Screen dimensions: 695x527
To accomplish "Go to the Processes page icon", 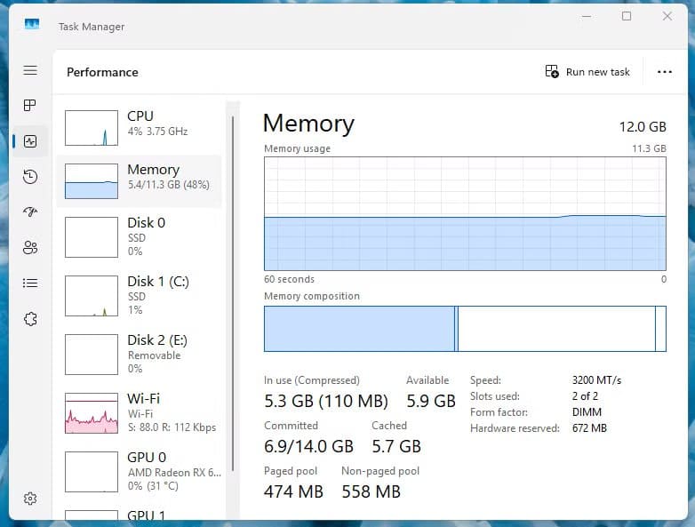I will point(29,106).
